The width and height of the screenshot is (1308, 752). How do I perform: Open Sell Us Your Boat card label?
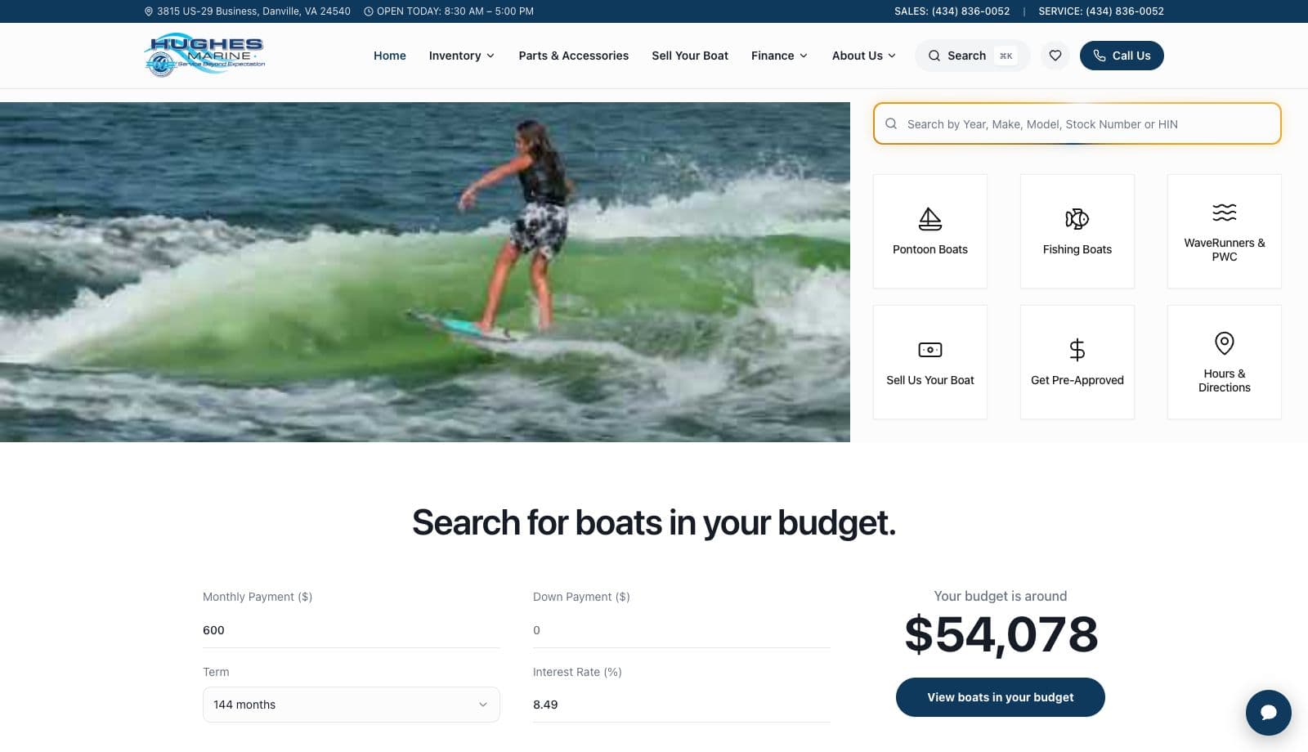[x=930, y=380]
